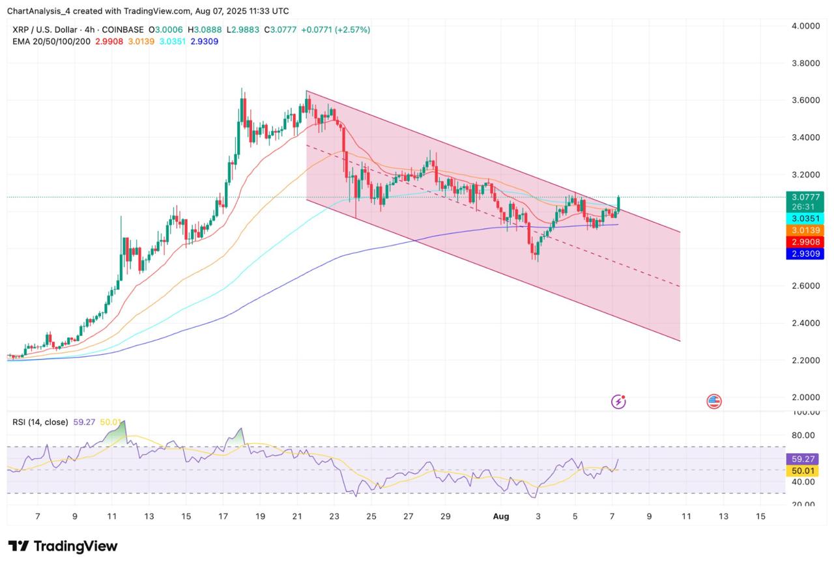
Task: Click the orange 3.0139 EMA price tag
Action: pyautogui.click(x=805, y=230)
